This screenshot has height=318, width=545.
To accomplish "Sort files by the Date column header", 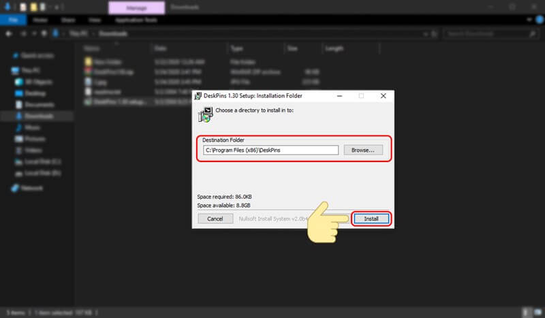I will 161,49.
